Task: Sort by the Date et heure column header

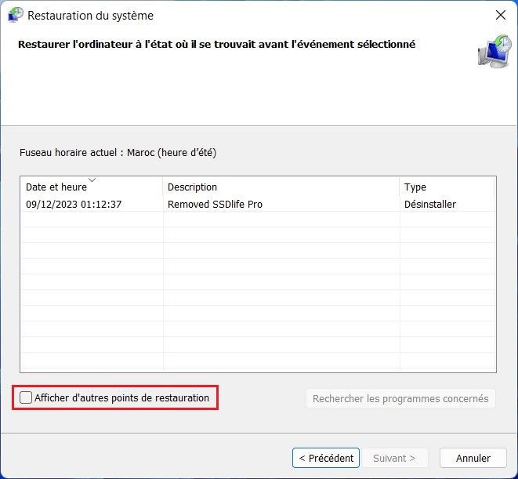Action: coord(56,187)
